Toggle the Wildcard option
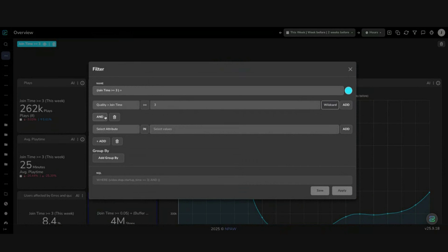Image resolution: width=448 pixels, height=252 pixels. coord(330,105)
